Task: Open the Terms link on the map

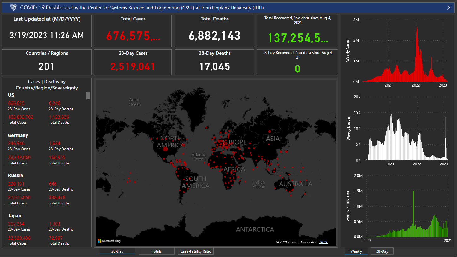Action: [323, 242]
